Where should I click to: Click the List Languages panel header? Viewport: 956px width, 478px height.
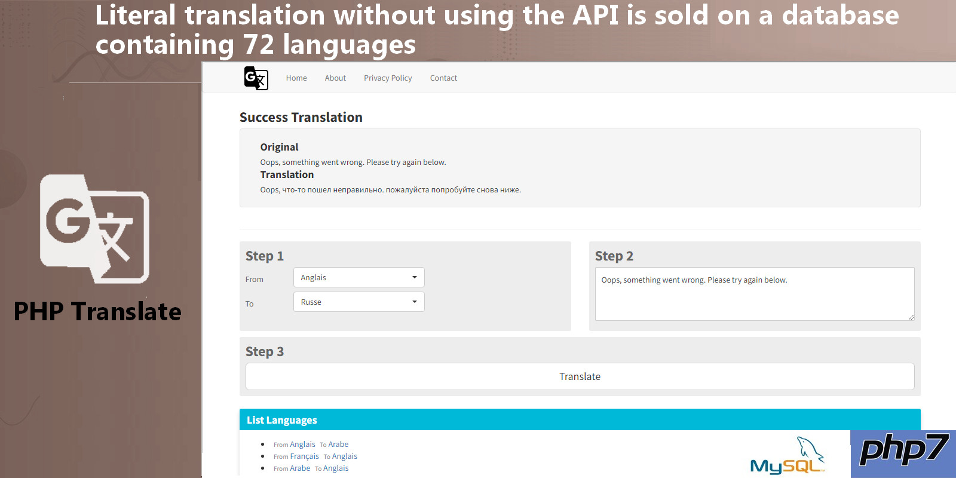click(579, 420)
